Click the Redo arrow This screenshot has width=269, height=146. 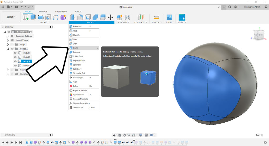click(29, 7)
